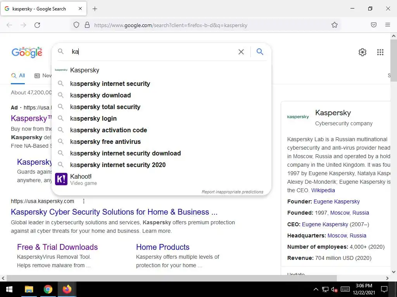The image size is (397, 297).
Task: Reload the page with the refresh icon
Action: coord(37,25)
